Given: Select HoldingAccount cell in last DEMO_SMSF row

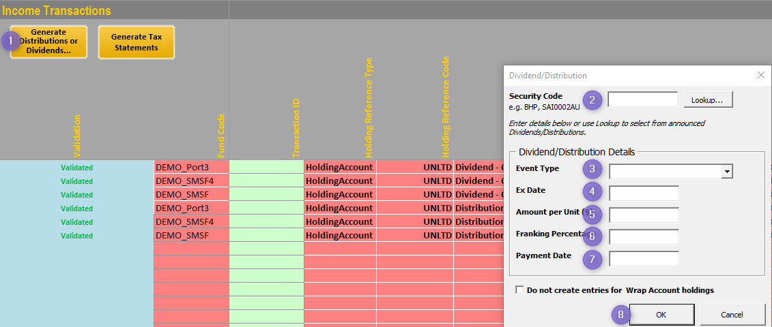Looking at the screenshot, I should 340,235.
